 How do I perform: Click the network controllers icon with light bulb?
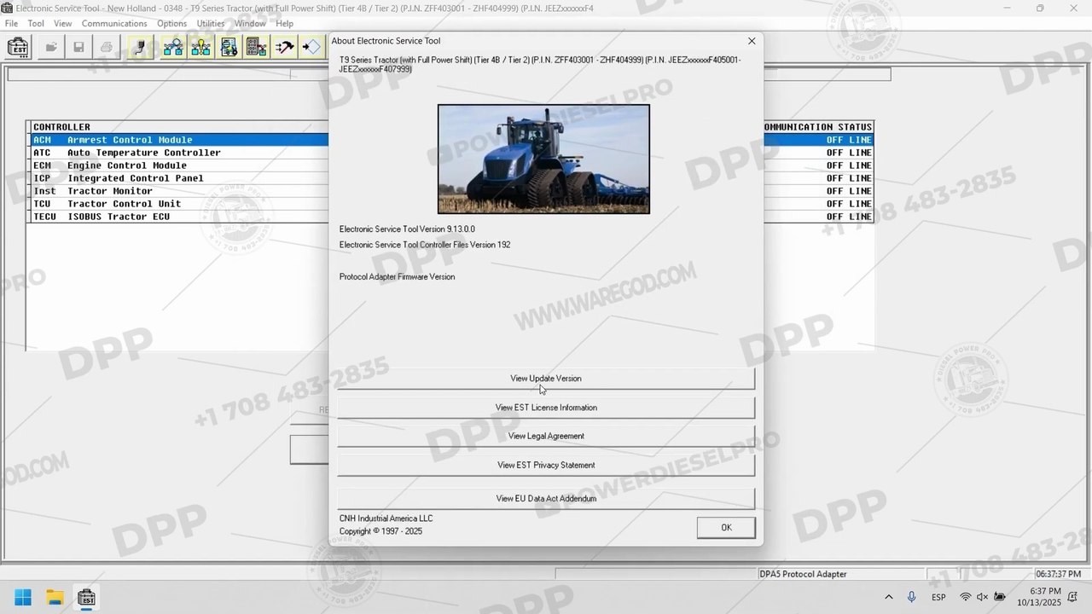coord(201,48)
